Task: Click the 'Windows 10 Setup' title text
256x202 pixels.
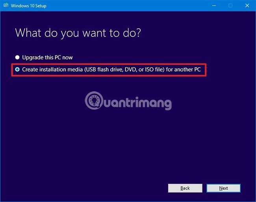Action: 29,6
